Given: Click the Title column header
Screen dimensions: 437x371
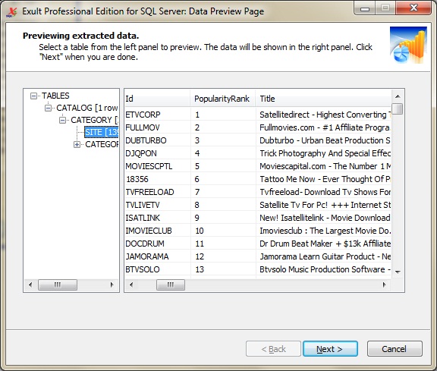Looking at the screenshot, I should point(323,99).
